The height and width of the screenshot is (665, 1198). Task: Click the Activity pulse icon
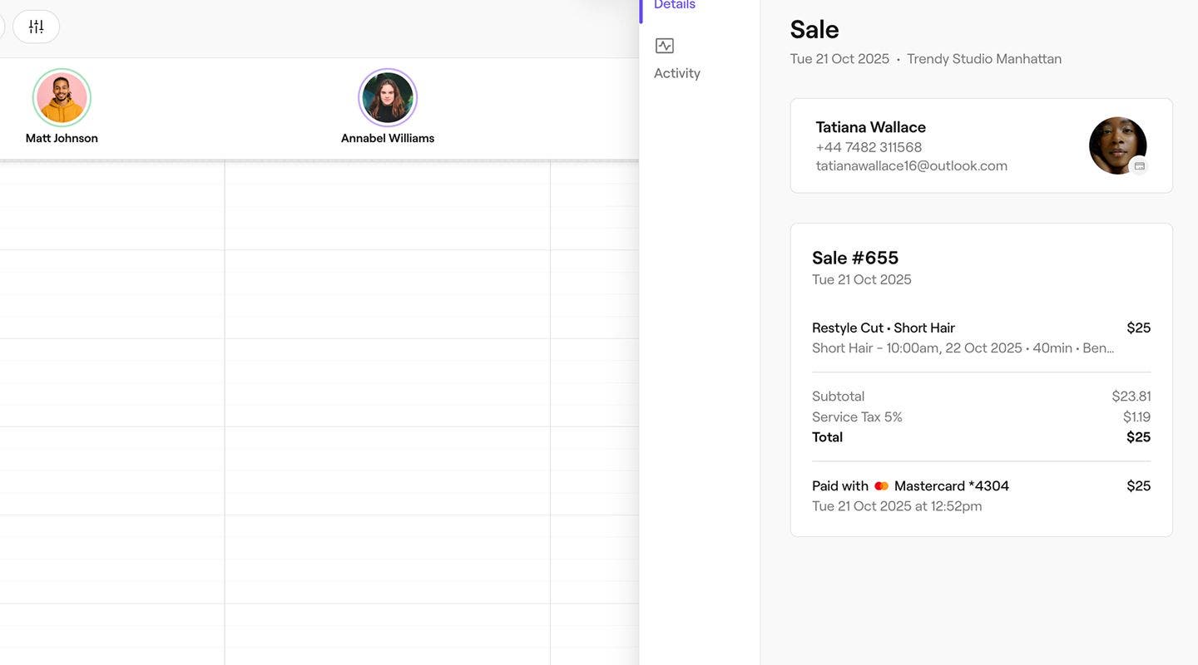click(664, 46)
